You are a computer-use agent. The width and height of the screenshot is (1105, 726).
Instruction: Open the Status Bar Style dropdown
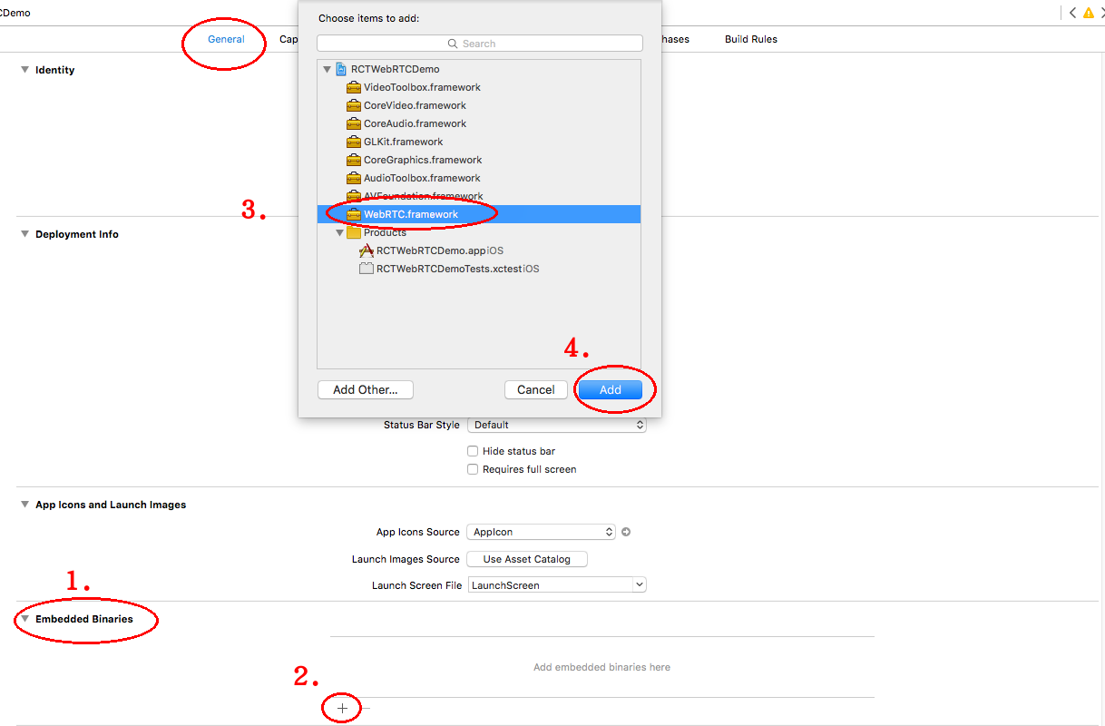[557, 425]
